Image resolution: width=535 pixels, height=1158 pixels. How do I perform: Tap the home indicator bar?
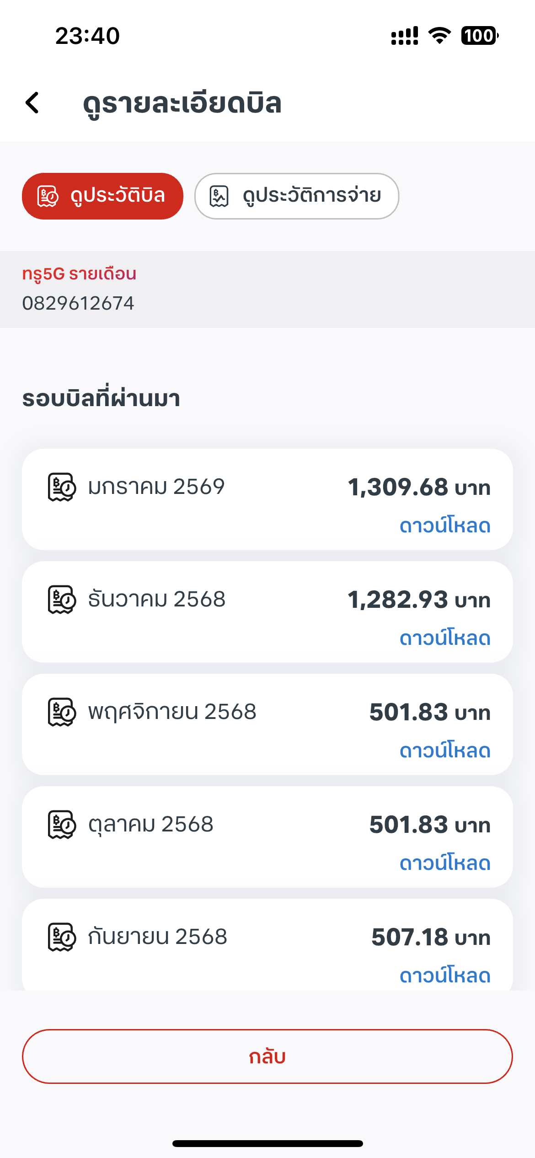click(x=267, y=1143)
